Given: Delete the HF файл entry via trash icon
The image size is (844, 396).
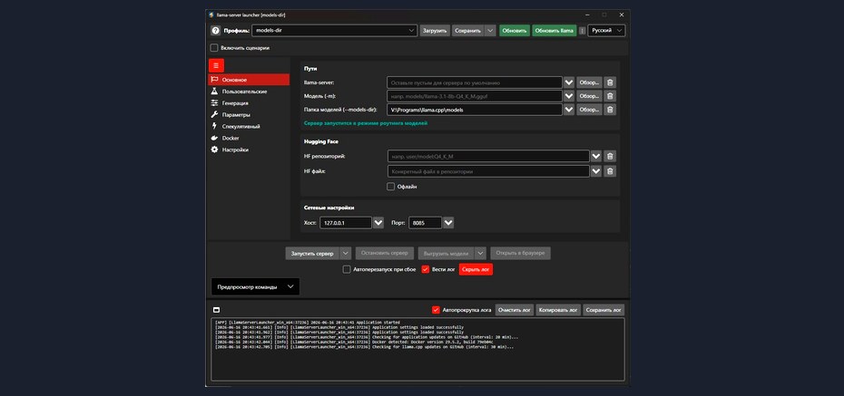Looking at the screenshot, I should coord(610,171).
